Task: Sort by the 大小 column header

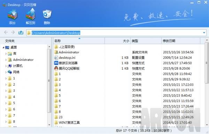Action: coord(118,41)
